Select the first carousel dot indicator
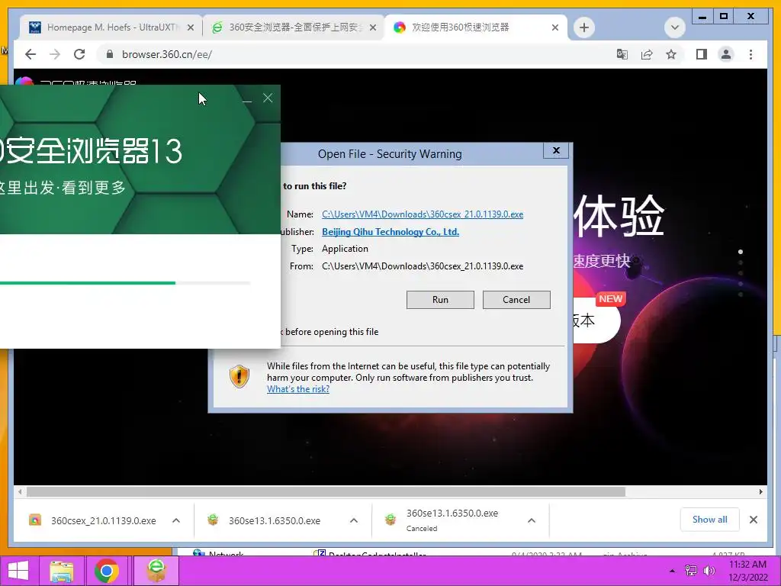The image size is (781, 586). [x=740, y=252]
